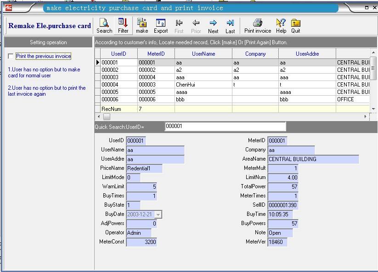Enable Print the previous invoice checkbox

point(11,56)
